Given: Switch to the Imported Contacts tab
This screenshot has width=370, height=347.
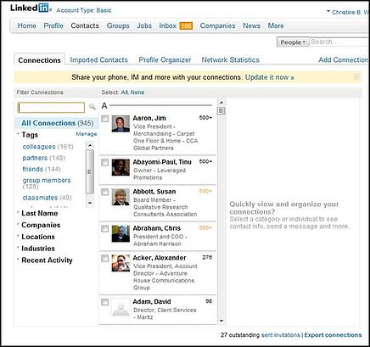Looking at the screenshot, I should tap(98, 60).
